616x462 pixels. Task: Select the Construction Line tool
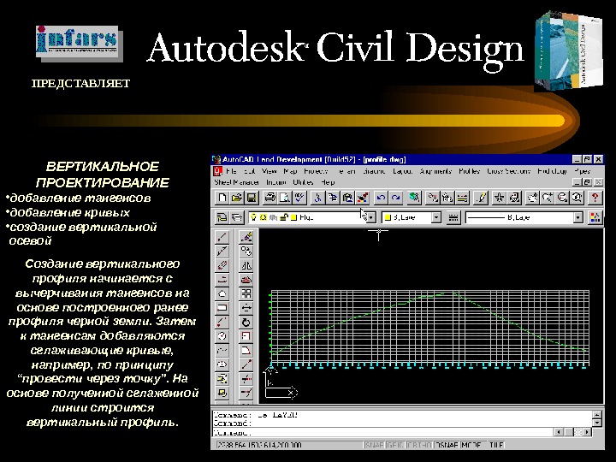[x=222, y=251]
